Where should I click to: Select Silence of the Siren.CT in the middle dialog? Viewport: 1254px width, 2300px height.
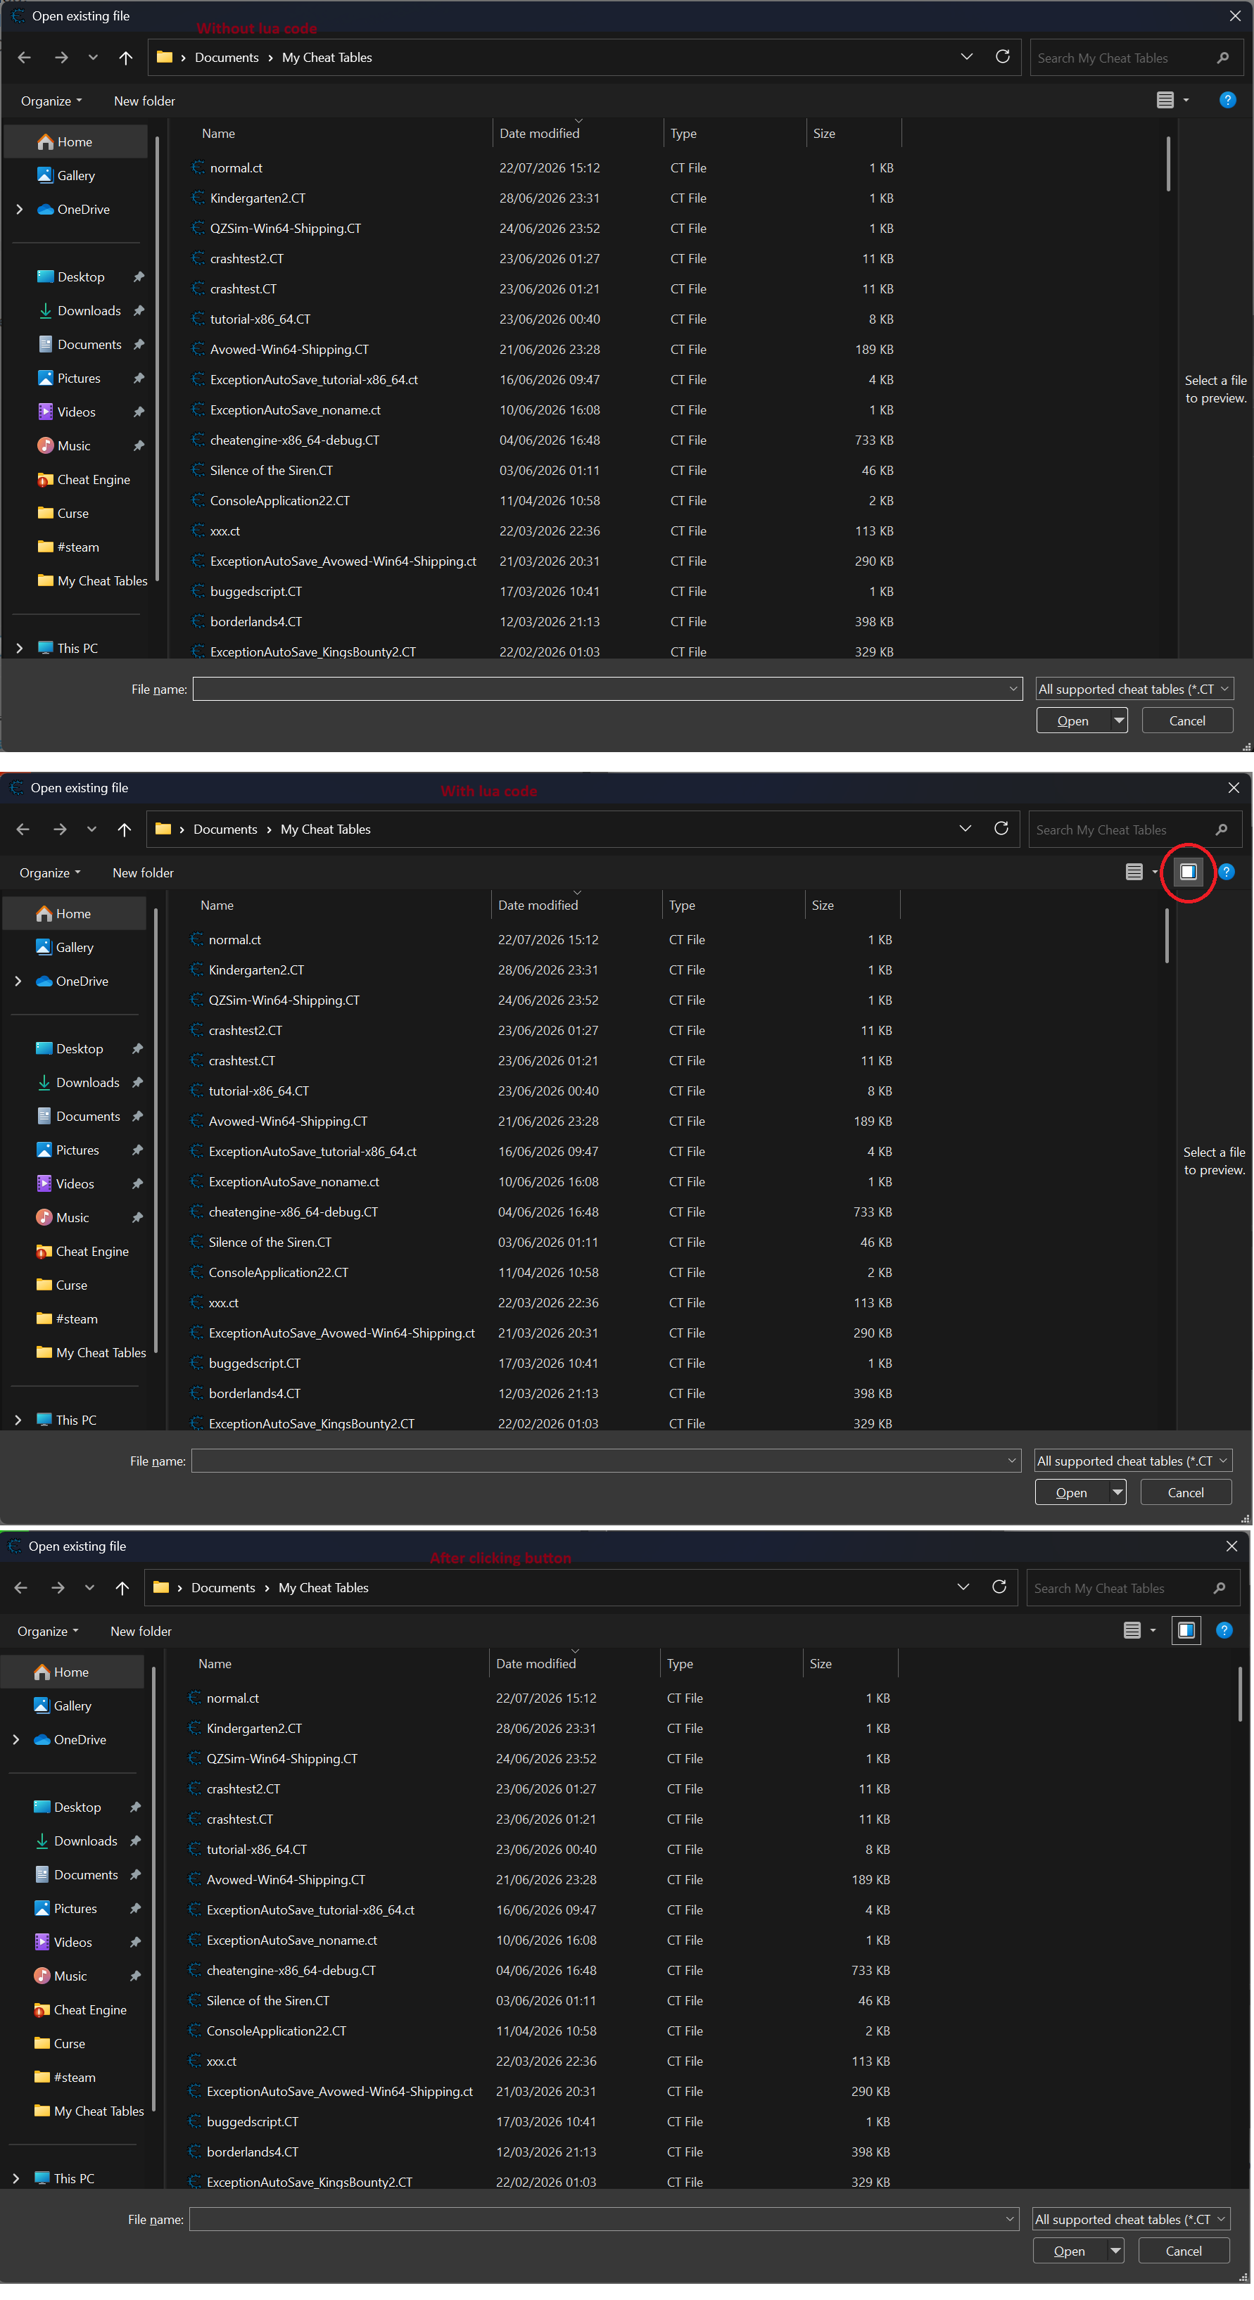270,1242
